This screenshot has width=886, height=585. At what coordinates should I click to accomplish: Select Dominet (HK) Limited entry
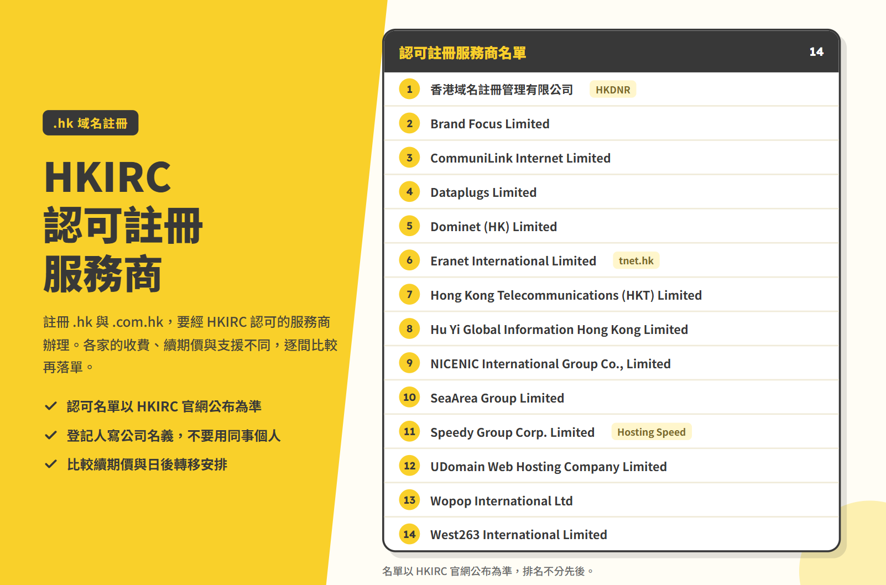click(x=611, y=226)
